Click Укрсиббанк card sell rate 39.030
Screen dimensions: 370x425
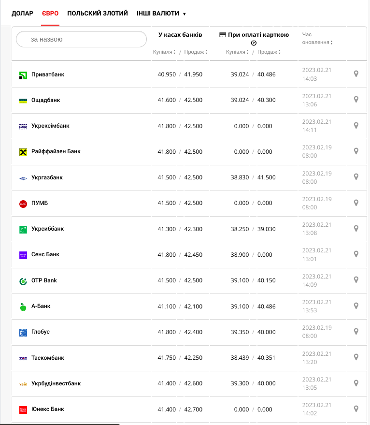click(266, 229)
